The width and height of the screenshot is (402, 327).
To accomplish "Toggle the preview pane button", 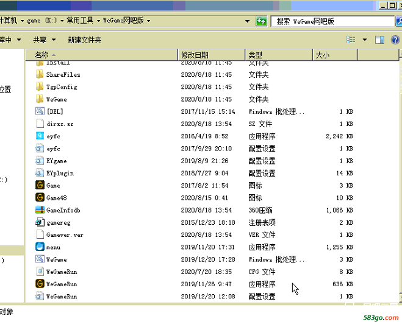I will coord(379,40).
